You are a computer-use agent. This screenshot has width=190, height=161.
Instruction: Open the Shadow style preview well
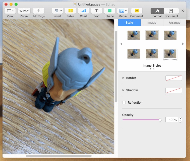point(174,90)
